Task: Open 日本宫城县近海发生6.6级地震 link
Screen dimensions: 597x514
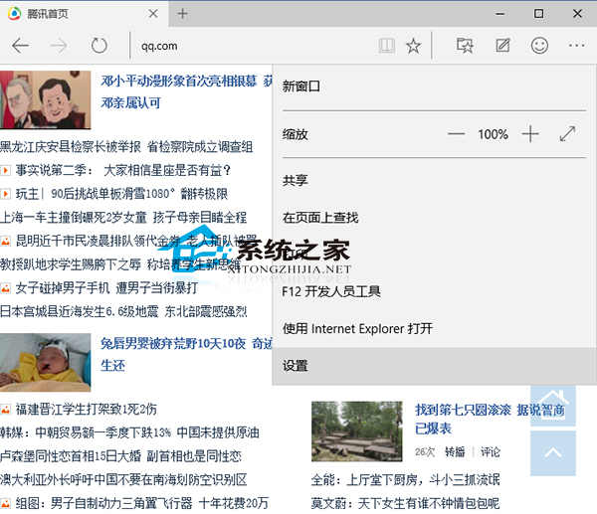Action: point(123,311)
